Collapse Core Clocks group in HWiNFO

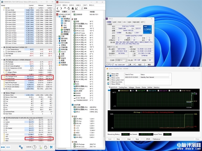click(4, 10)
